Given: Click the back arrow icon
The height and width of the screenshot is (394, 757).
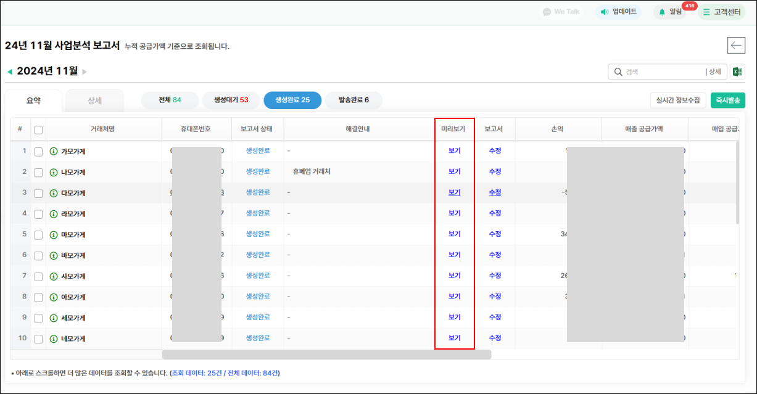Looking at the screenshot, I should pos(736,45).
